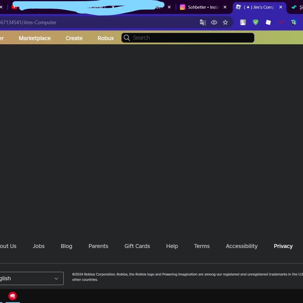The height and width of the screenshot is (303, 303).
Task: Open Robux in the Roblox navigation
Action: tap(105, 38)
